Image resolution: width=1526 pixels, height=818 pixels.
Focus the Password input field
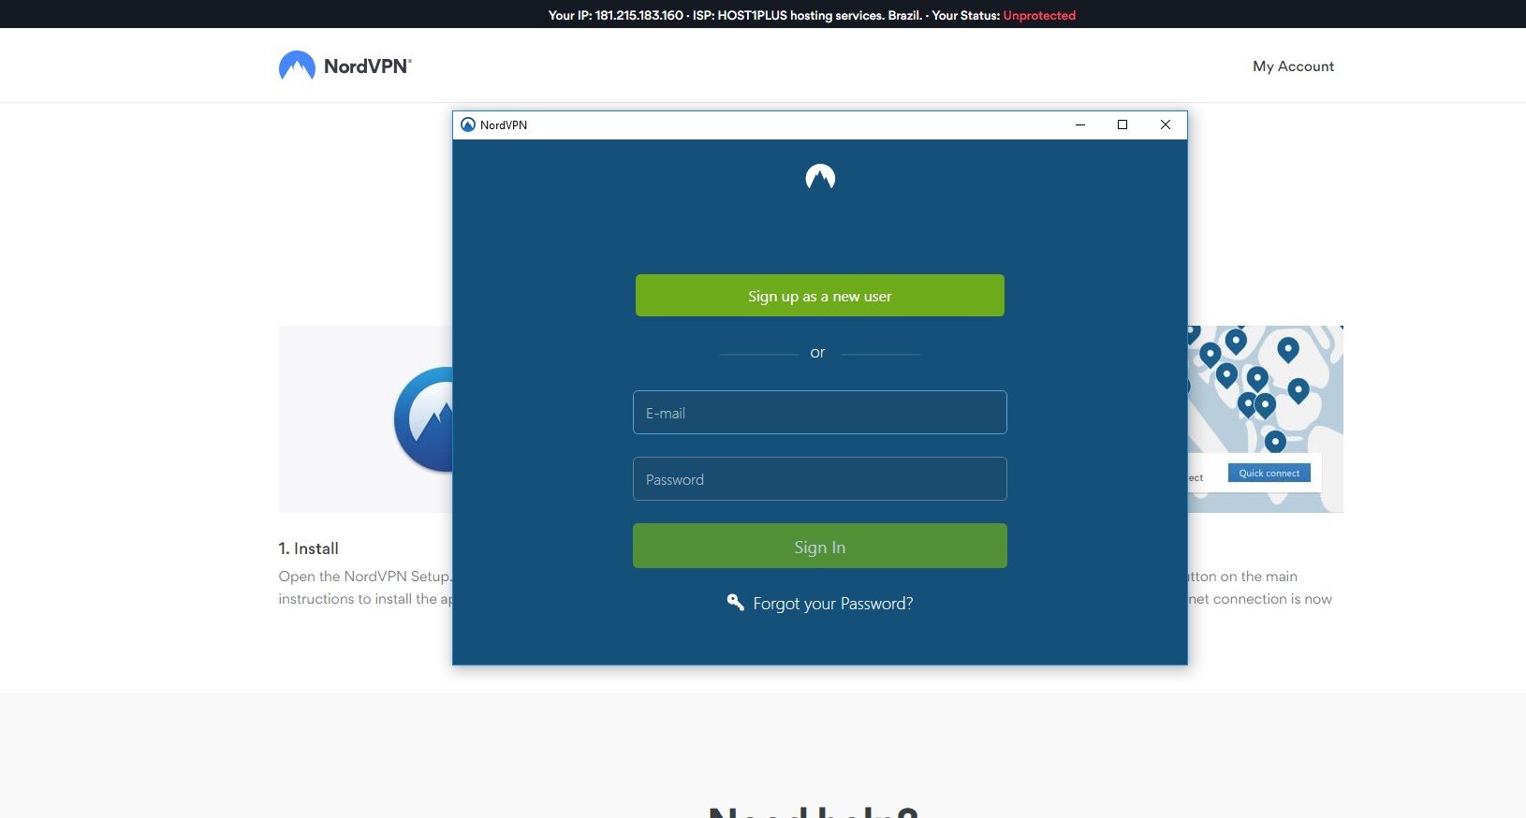coord(820,479)
